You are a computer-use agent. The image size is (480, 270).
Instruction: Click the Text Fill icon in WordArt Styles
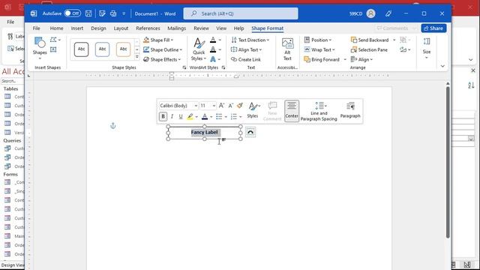tap(213, 40)
